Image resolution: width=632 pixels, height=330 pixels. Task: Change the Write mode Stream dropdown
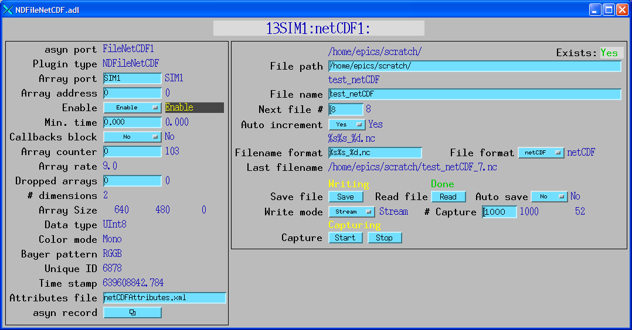tap(351, 212)
